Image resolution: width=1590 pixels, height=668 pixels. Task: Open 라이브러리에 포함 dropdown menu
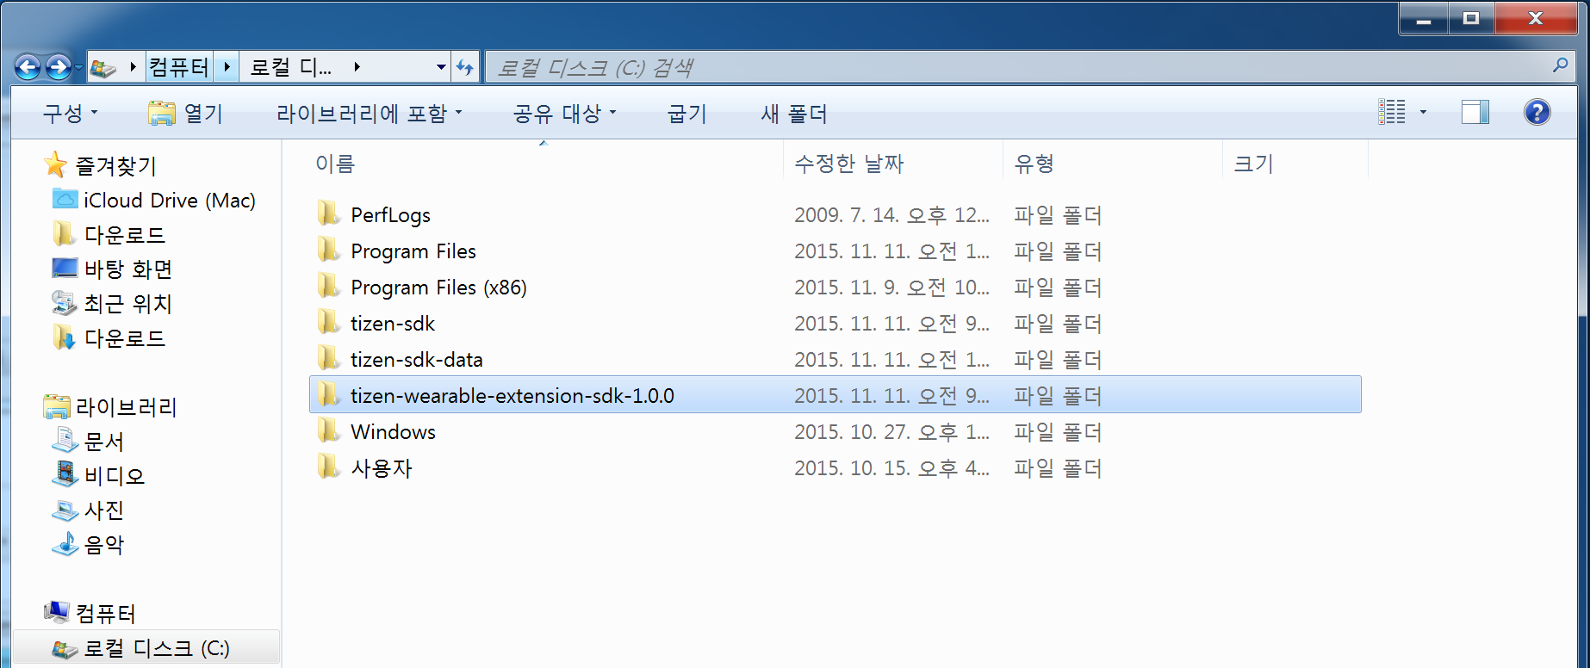point(370,114)
